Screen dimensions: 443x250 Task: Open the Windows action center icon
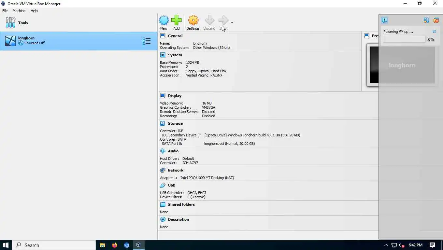[432, 245]
